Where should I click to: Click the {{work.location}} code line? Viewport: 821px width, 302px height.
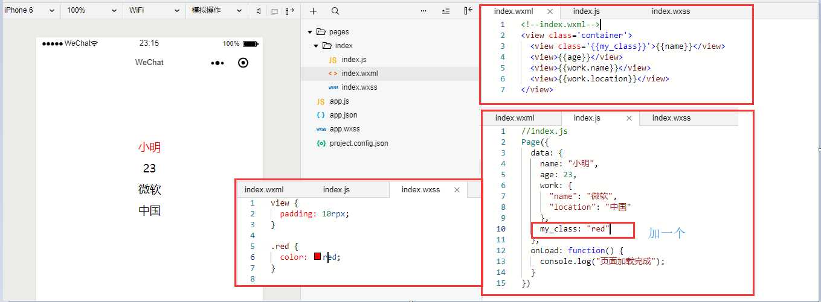(599, 79)
